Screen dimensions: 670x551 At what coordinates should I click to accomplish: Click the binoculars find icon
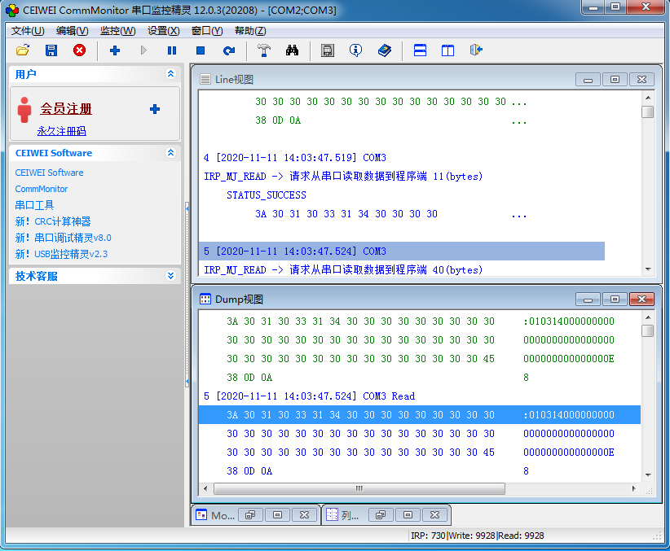coord(293,50)
